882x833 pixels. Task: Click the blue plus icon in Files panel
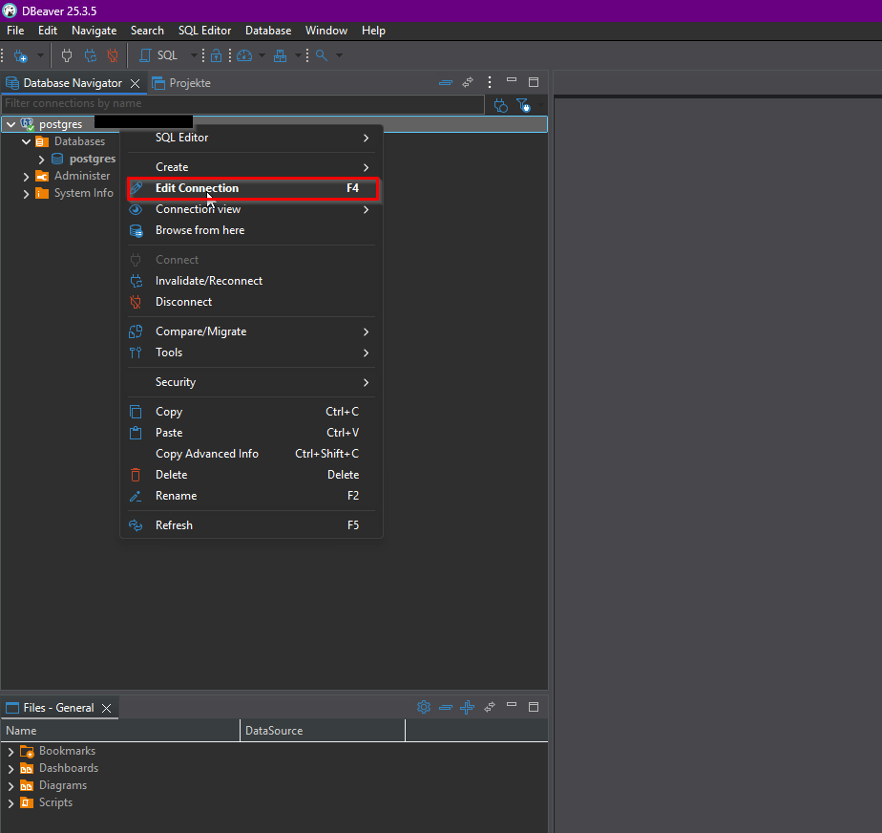pyautogui.click(x=467, y=707)
